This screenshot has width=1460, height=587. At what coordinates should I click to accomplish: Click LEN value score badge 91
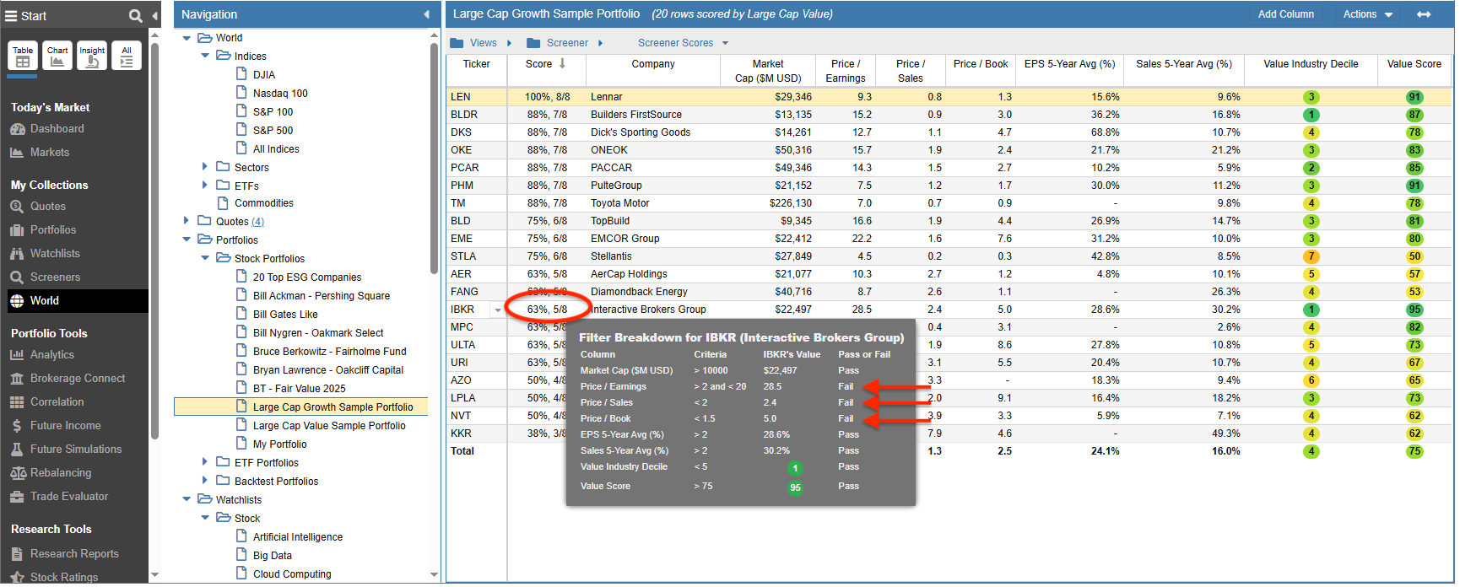[x=1414, y=97]
